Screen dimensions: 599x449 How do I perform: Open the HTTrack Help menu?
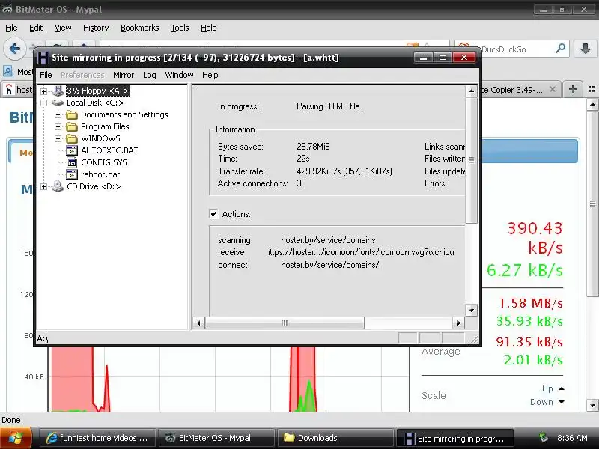tap(210, 75)
